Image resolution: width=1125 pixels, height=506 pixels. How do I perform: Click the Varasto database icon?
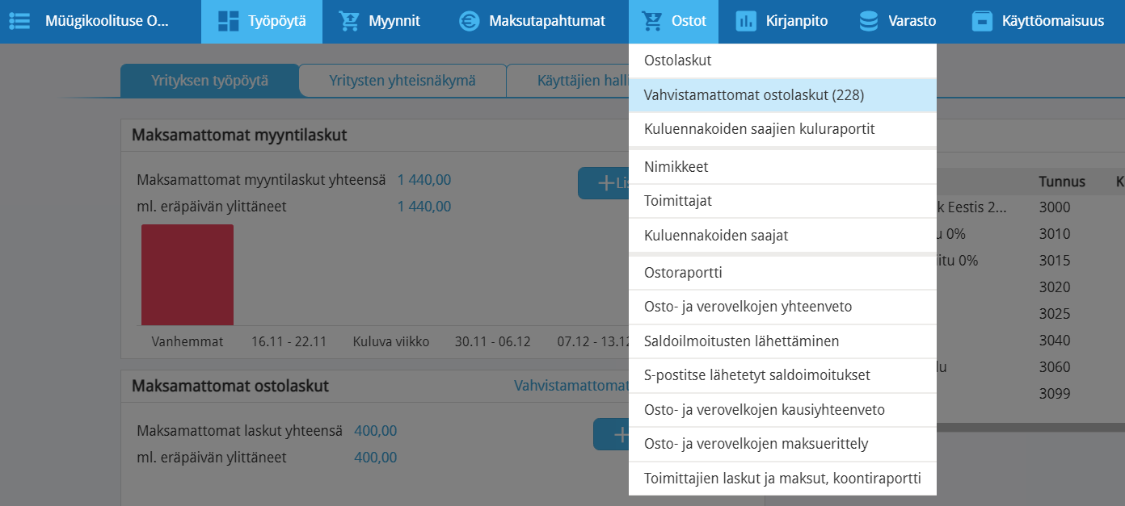(869, 21)
